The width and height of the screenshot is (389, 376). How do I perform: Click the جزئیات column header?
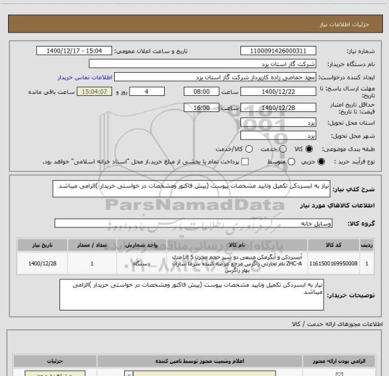pyautogui.click(x=55, y=361)
